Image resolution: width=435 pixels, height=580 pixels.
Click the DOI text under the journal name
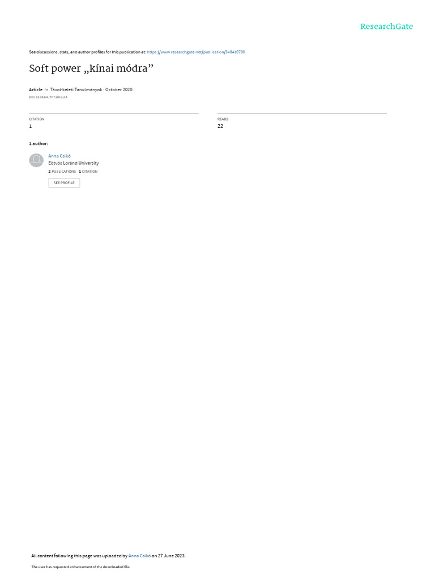[x=48, y=97]
